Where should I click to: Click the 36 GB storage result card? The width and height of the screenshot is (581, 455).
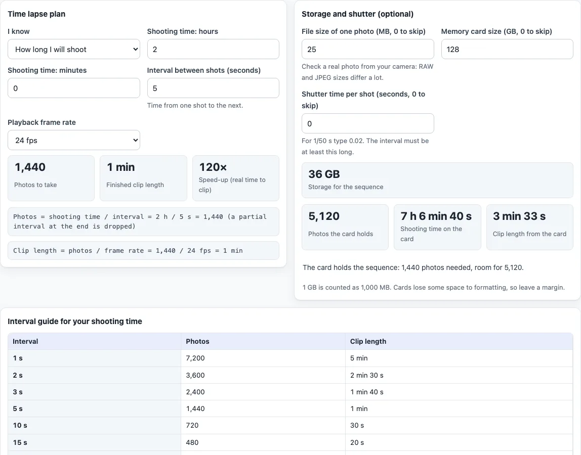(x=437, y=180)
